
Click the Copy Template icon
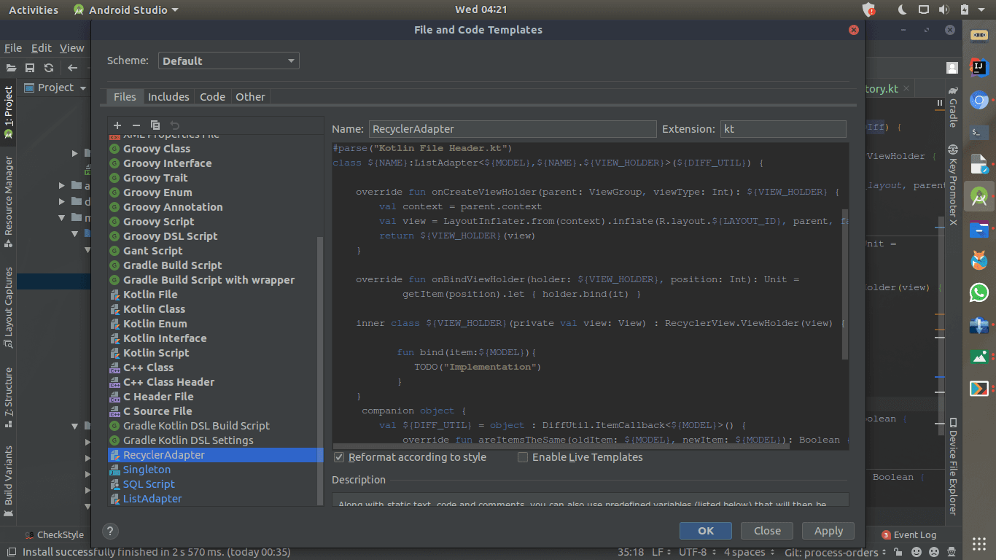(x=155, y=125)
